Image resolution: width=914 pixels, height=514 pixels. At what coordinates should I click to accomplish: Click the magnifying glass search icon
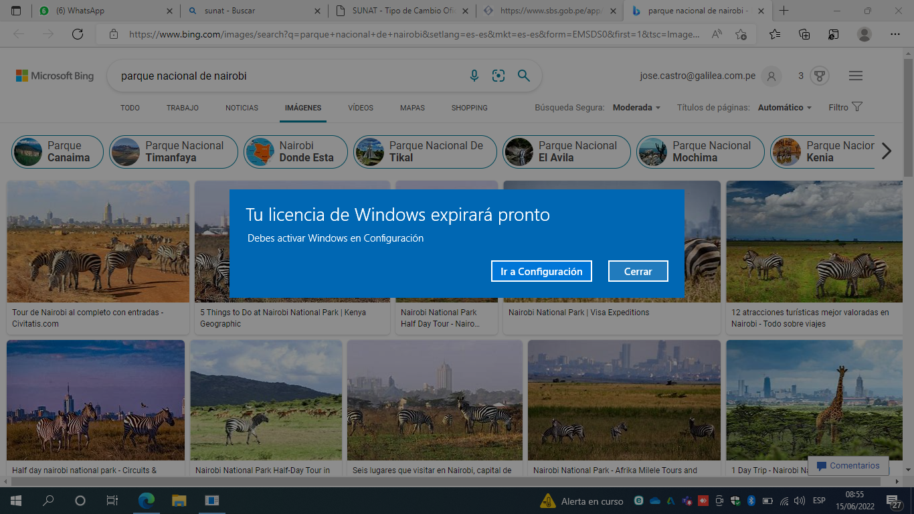[x=524, y=76]
